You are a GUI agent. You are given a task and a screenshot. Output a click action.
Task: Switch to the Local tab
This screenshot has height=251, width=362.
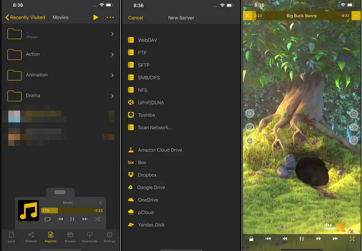pos(11,237)
